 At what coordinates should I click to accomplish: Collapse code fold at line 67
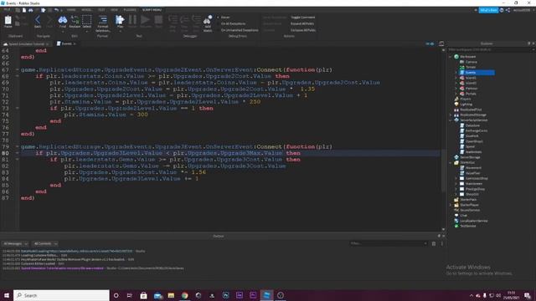point(17,69)
